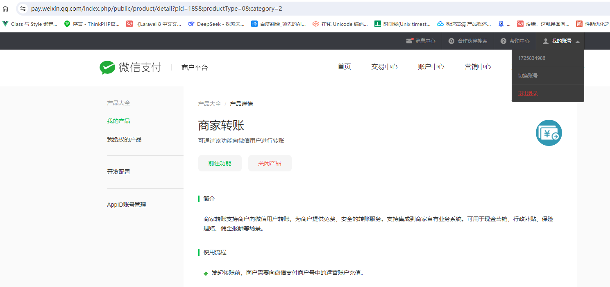610x287 pixels.
Task: Open the 在线 Unicode 编码 bookmark
Action: pos(340,24)
